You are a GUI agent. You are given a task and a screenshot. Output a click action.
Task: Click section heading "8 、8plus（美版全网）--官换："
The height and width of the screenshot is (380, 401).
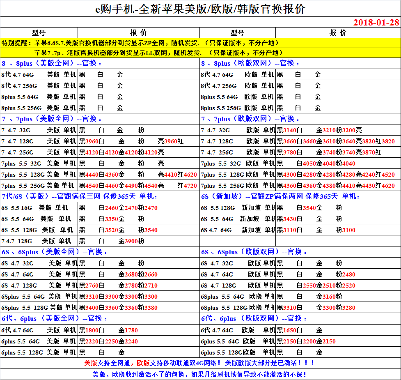pyautogui.click(x=52, y=63)
